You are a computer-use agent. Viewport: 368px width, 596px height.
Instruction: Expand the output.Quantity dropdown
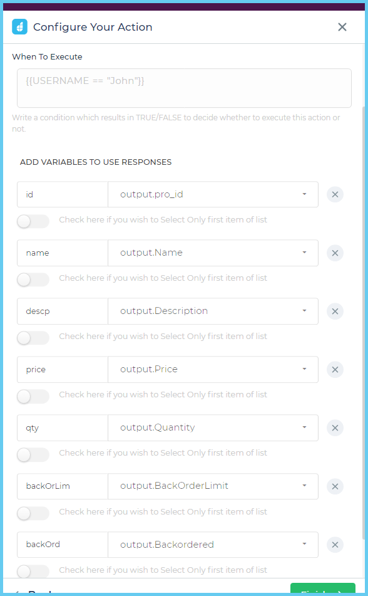(213, 428)
